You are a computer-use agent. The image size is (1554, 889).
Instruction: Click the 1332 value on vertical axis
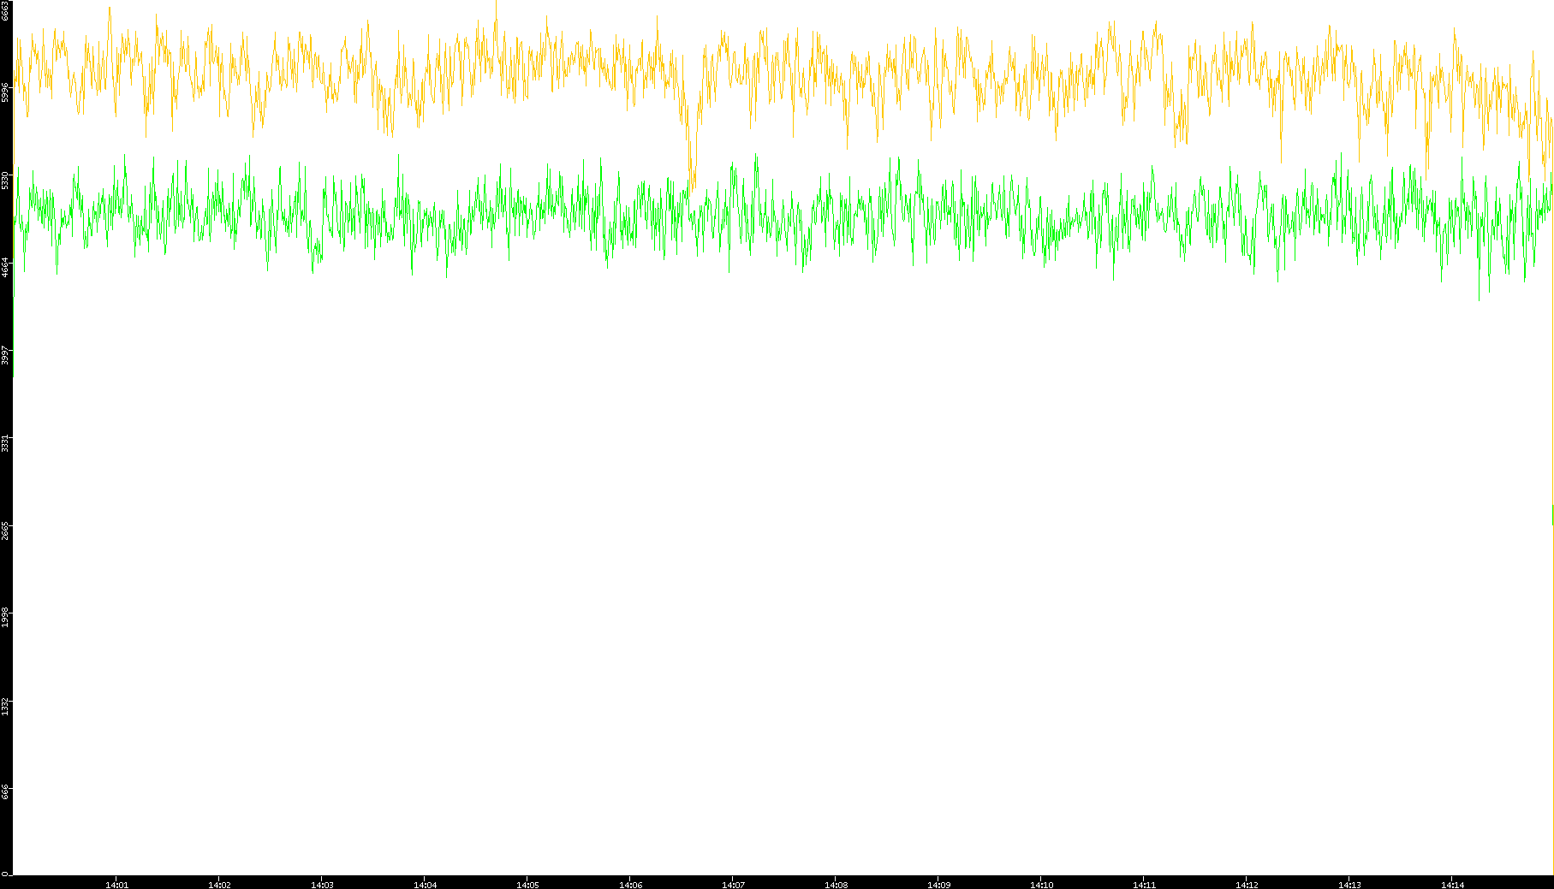(x=5, y=705)
